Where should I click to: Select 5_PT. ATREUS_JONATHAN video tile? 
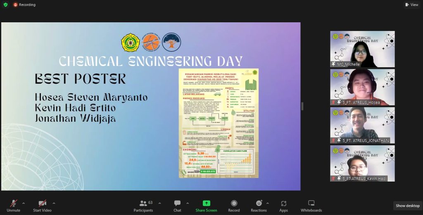[362, 125]
